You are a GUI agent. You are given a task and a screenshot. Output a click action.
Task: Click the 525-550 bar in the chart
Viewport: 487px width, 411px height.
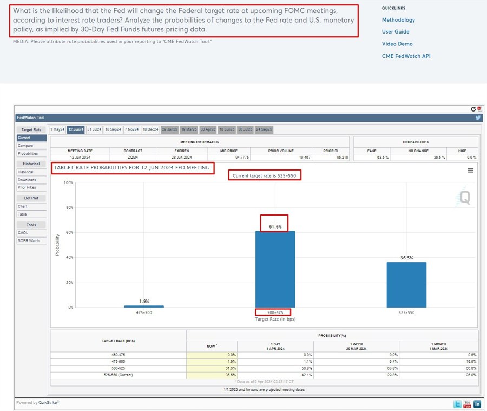[406, 285]
